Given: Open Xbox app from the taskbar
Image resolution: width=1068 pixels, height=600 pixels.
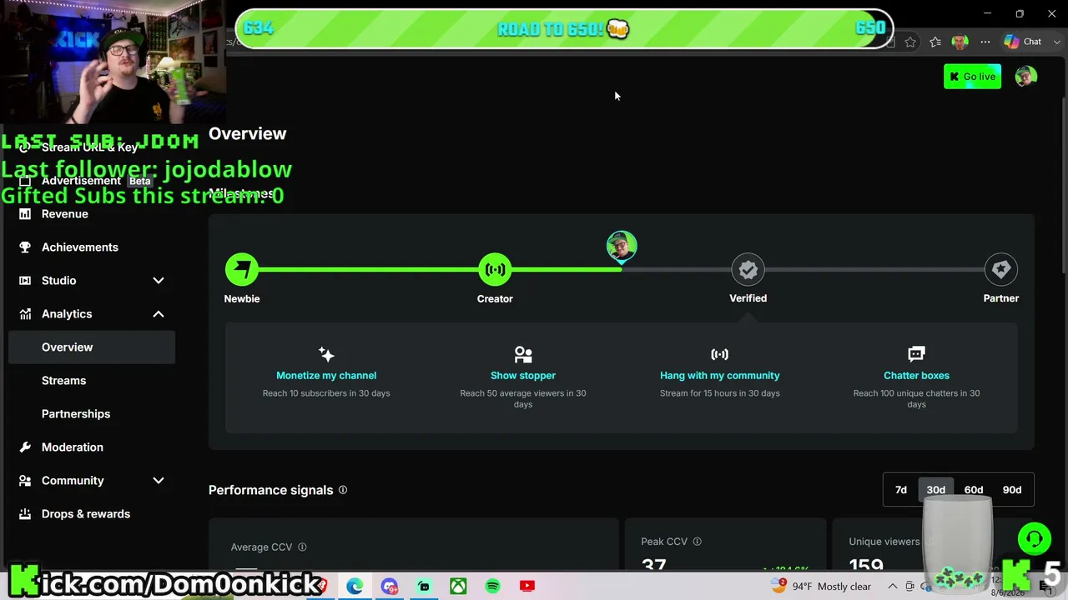Looking at the screenshot, I should coord(458,587).
